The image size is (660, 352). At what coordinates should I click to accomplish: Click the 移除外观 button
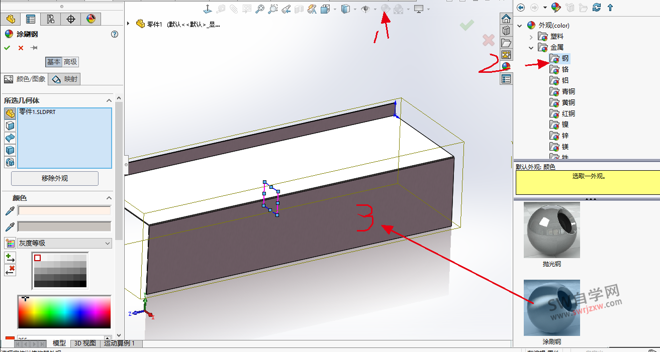[x=54, y=178]
